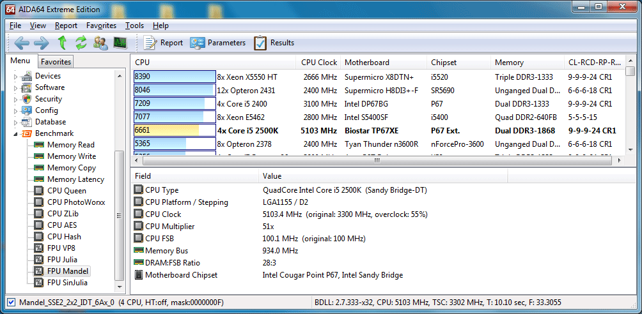This screenshot has width=642, height=314.
Task: Open the Help menu
Action: [160, 26]
